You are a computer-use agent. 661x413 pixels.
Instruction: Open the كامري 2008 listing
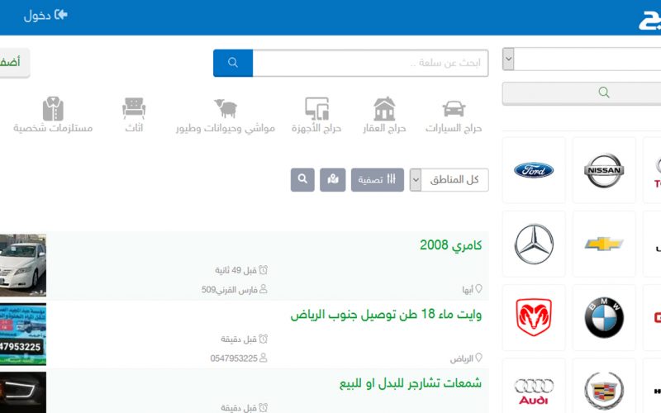pyautogui.click(x=450, y=245)
